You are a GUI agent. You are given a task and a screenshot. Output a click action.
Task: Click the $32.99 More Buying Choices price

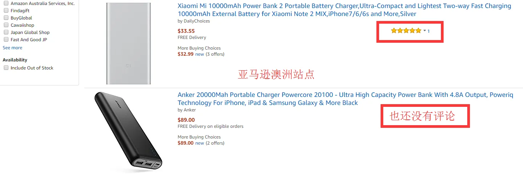click(186, 54)
